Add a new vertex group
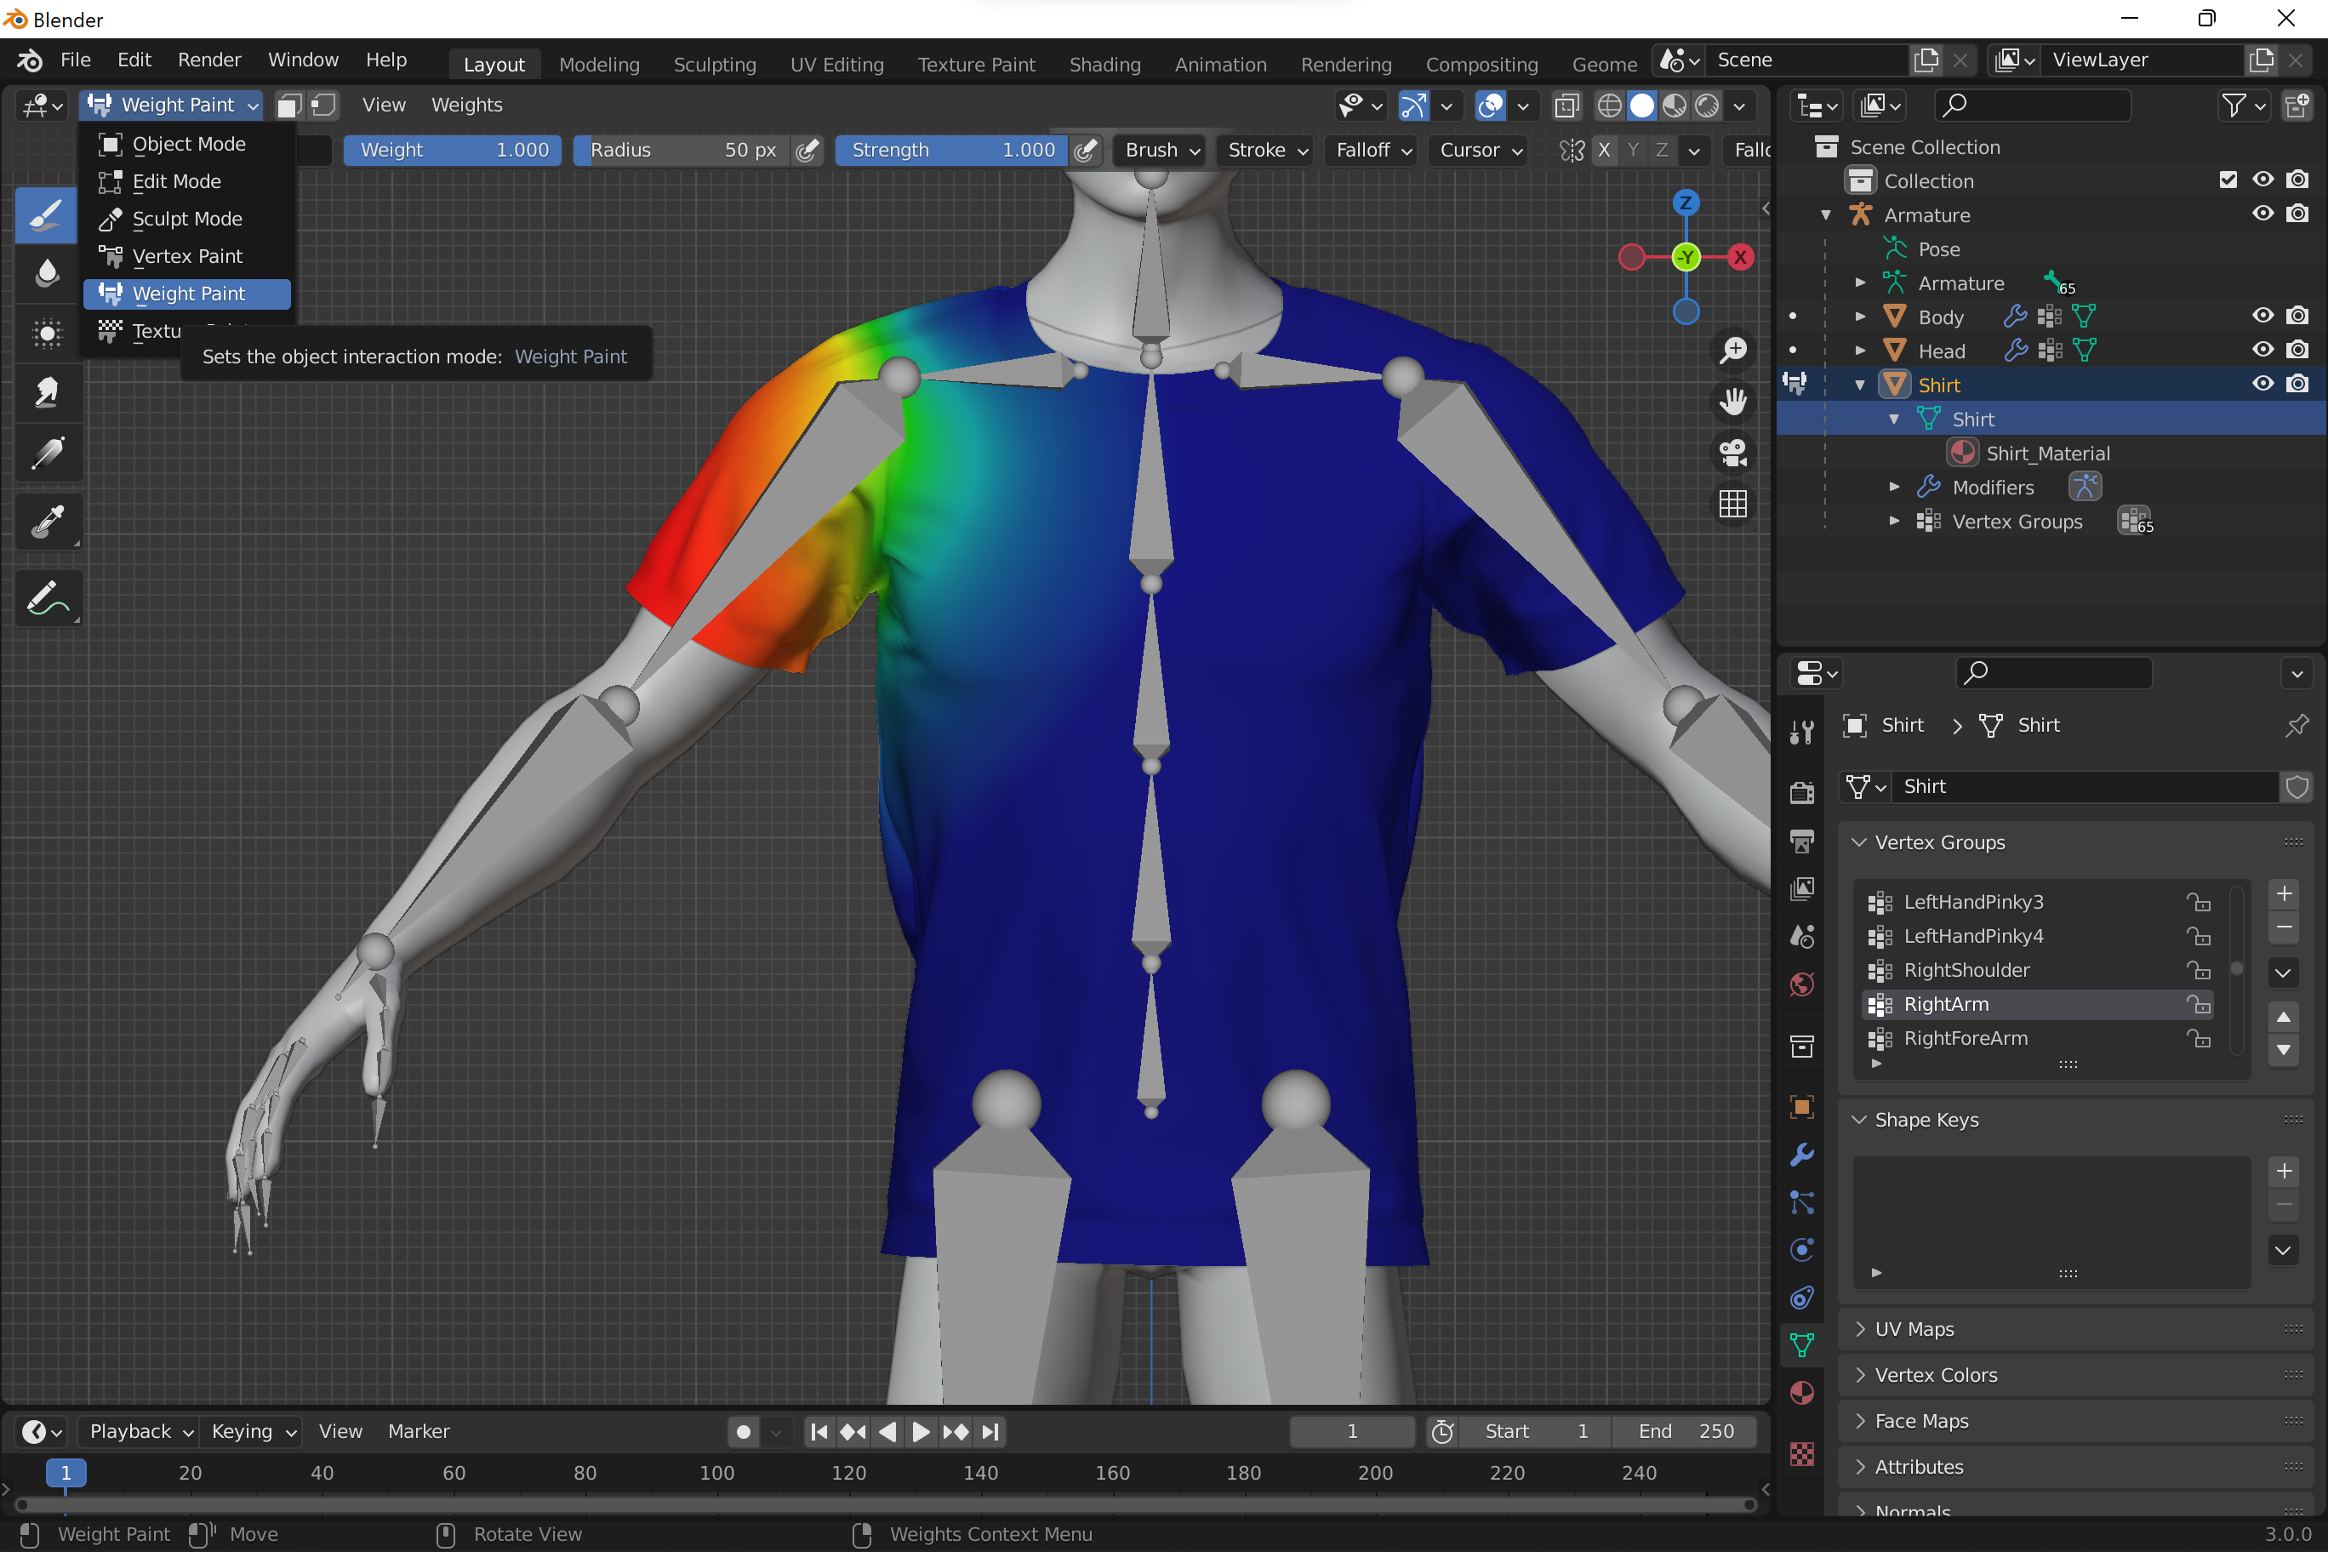2328x1552 pixels. pyautogui.click(x=2284, y=893)
